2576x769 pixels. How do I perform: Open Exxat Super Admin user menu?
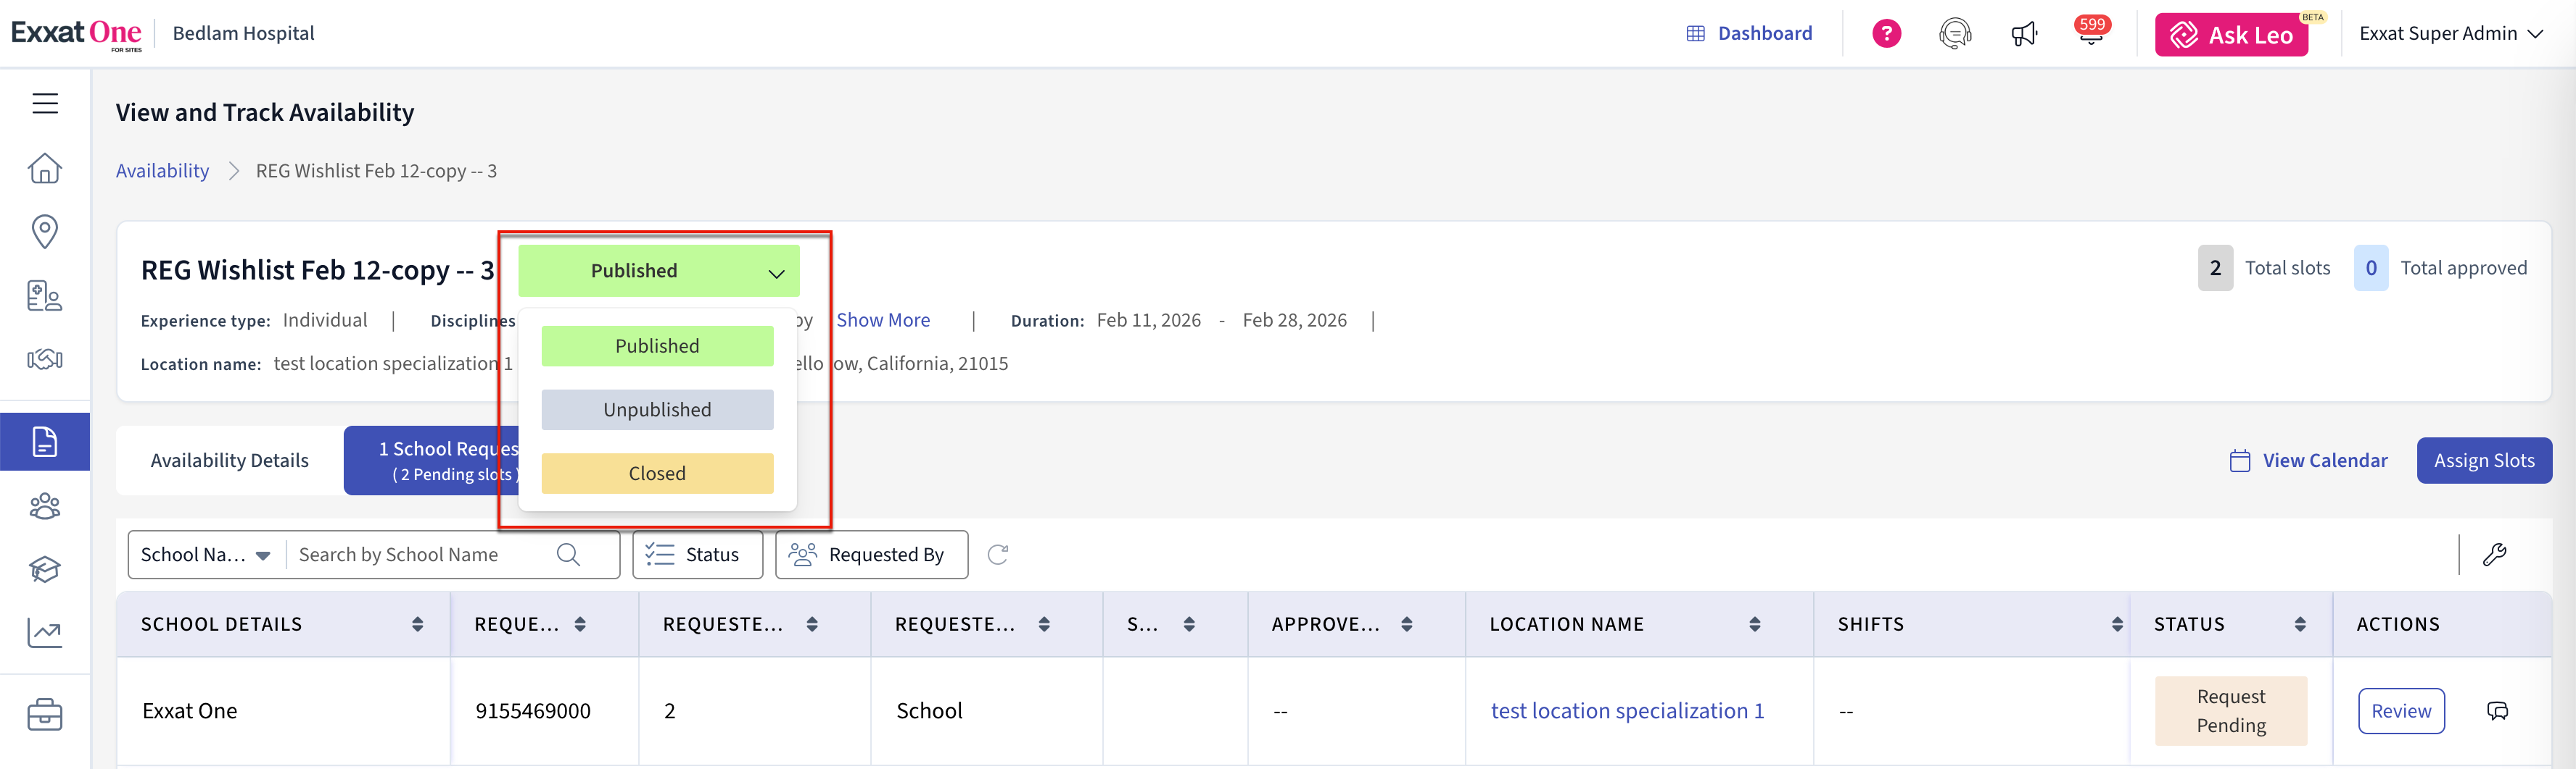2450,34
